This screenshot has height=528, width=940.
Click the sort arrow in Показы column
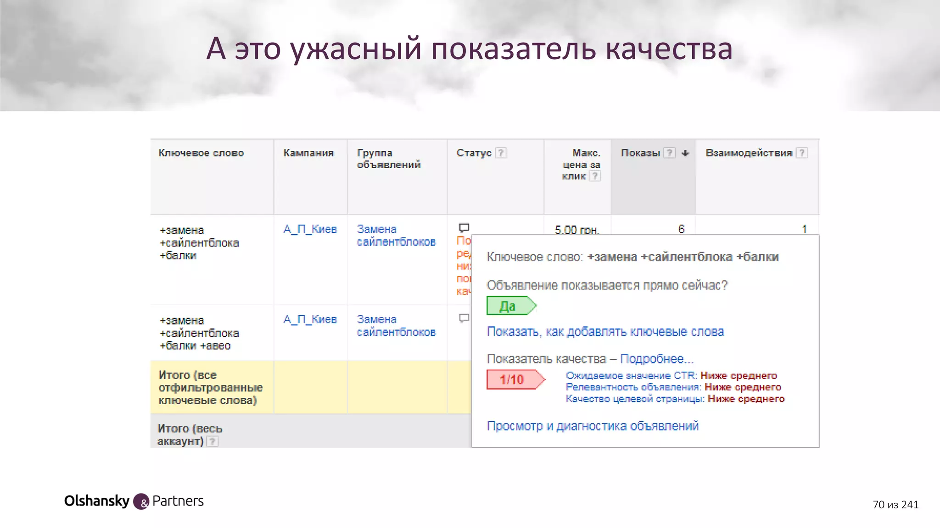pyautogui.click(x=685, y=153)
